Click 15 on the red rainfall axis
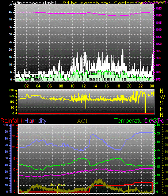Image resolution: width=168 pixels, height=196 pixels. pyautogui.click(x=14, y=158)
